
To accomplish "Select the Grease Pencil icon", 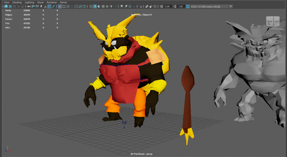I will (53, 6).
